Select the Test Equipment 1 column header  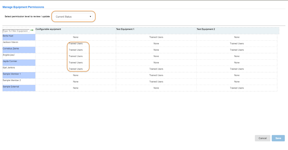[x=126, y=29]
